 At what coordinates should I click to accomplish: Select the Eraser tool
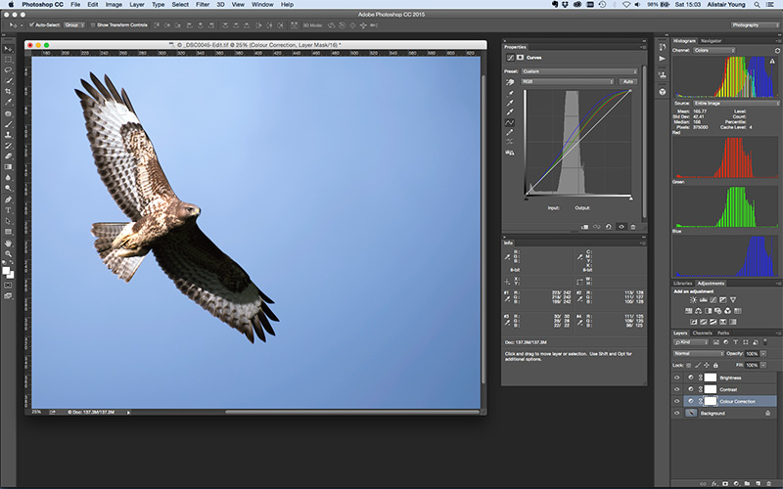8,156
